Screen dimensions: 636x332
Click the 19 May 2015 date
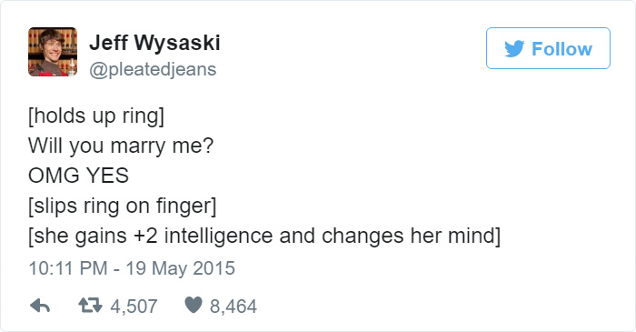pyautogui.click(x=181, y=268)
